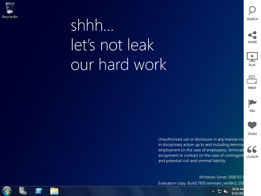Click the Share charm icon
The height and width of the screenshot is (196, 261).
tap(252, 35)
